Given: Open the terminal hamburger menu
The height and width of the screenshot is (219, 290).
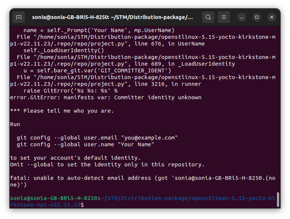Looking at the screenshot, I should 224,17.
